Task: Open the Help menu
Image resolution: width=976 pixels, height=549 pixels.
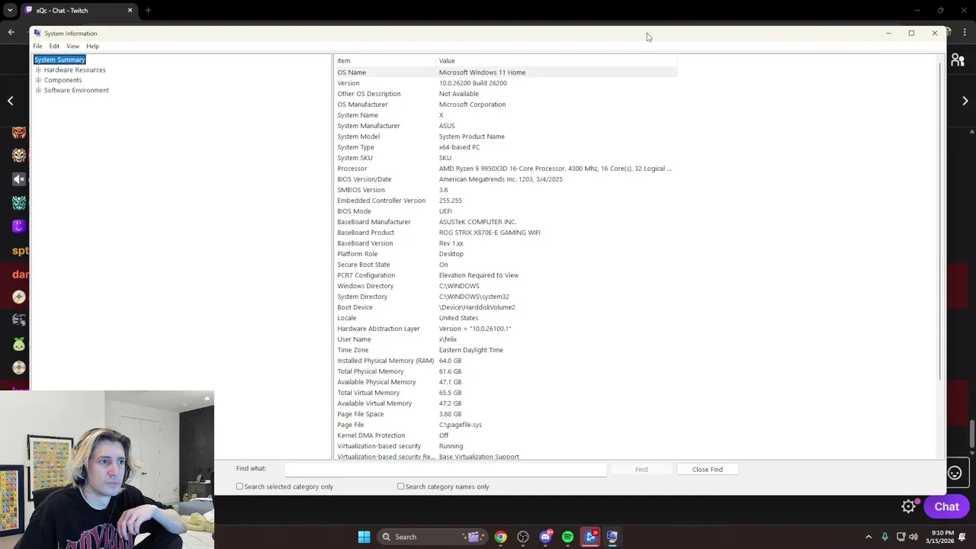Action: (x=92, y=46)
